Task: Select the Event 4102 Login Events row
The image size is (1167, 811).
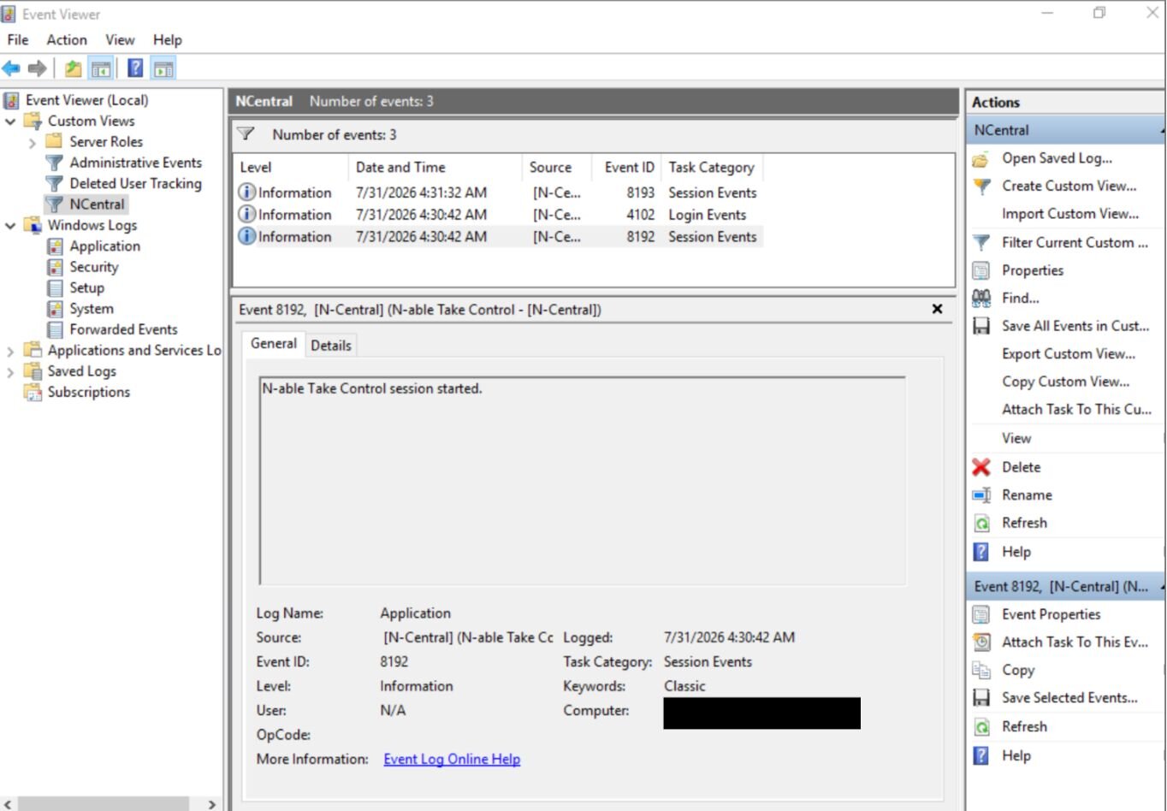Action: tap(499, 215)
